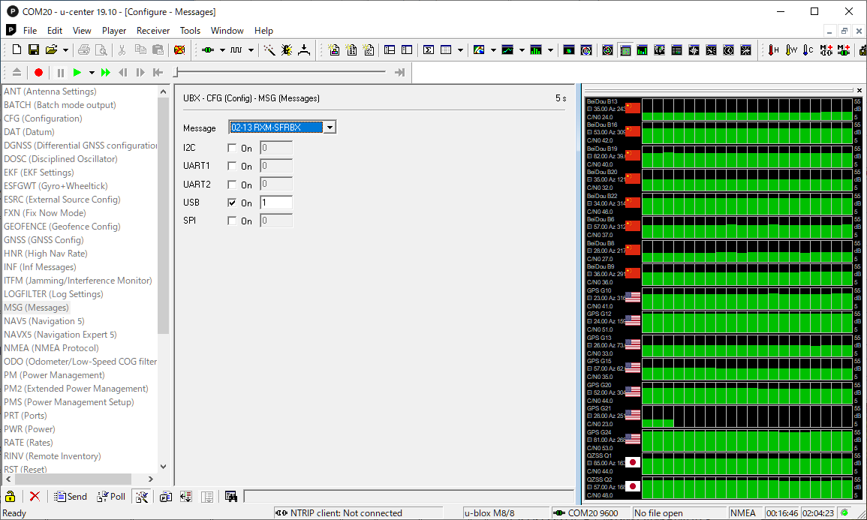Select CFG (Configuration) in the list
Image resolution: width=867 pixels, height=520 pixels.
tap(43, 119)
